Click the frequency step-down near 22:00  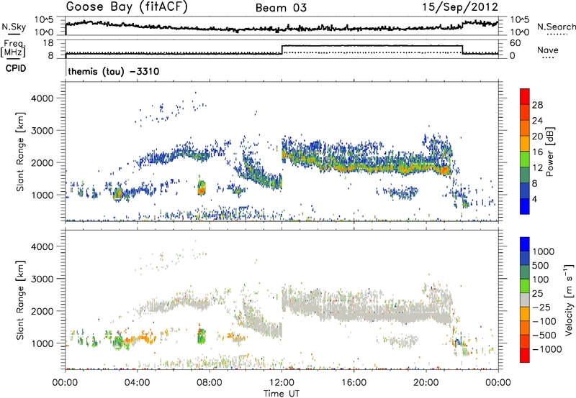(462, 50)
